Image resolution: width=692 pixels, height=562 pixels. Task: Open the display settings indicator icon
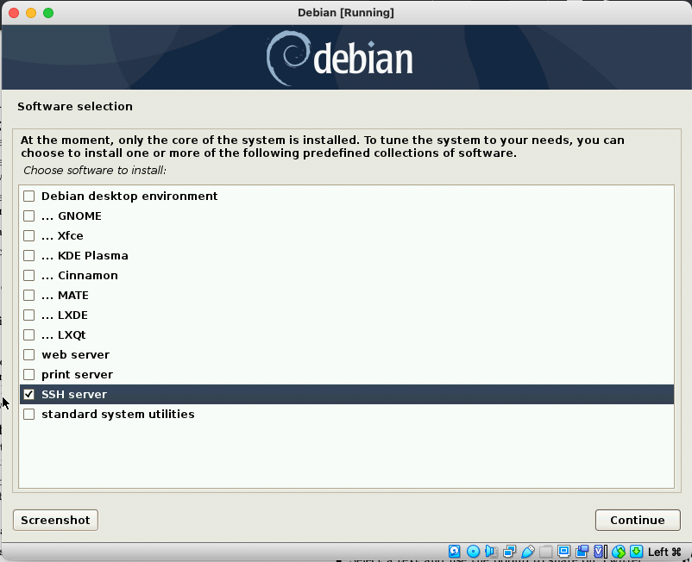coord(563,552)
